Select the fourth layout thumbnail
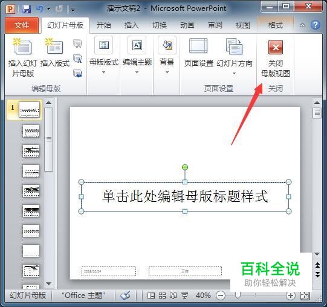This screenshot has height=307, width=327. [x=31, y=171]
